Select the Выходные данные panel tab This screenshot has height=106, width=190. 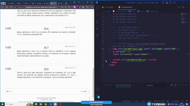click(123, 85)
